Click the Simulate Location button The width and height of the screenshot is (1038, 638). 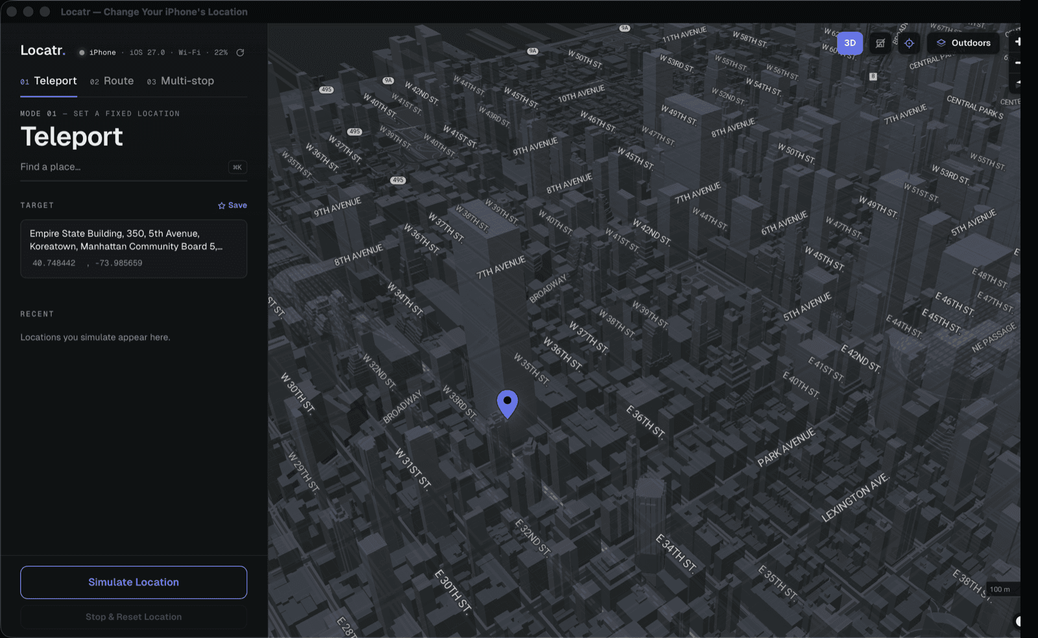(134, 582)
